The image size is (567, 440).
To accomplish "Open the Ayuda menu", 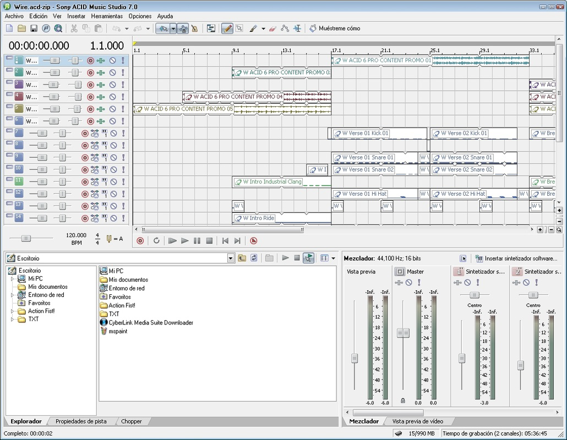I will click(165, 16).
